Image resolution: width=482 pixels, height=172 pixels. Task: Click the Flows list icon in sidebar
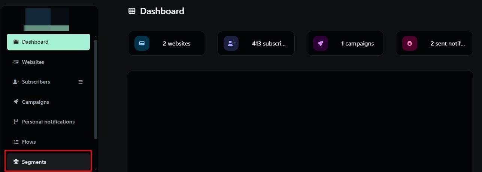16,142
